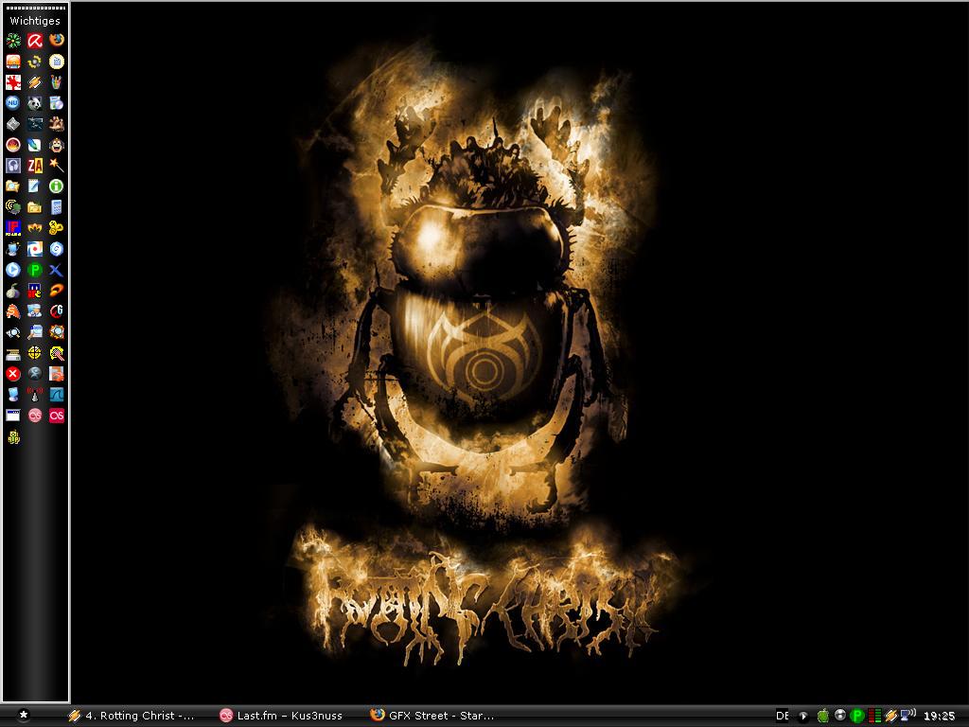This screenshot has width=969, height=727.
Task: Open Avira antivirus red umbrella icon
Action: coord(35,41)
